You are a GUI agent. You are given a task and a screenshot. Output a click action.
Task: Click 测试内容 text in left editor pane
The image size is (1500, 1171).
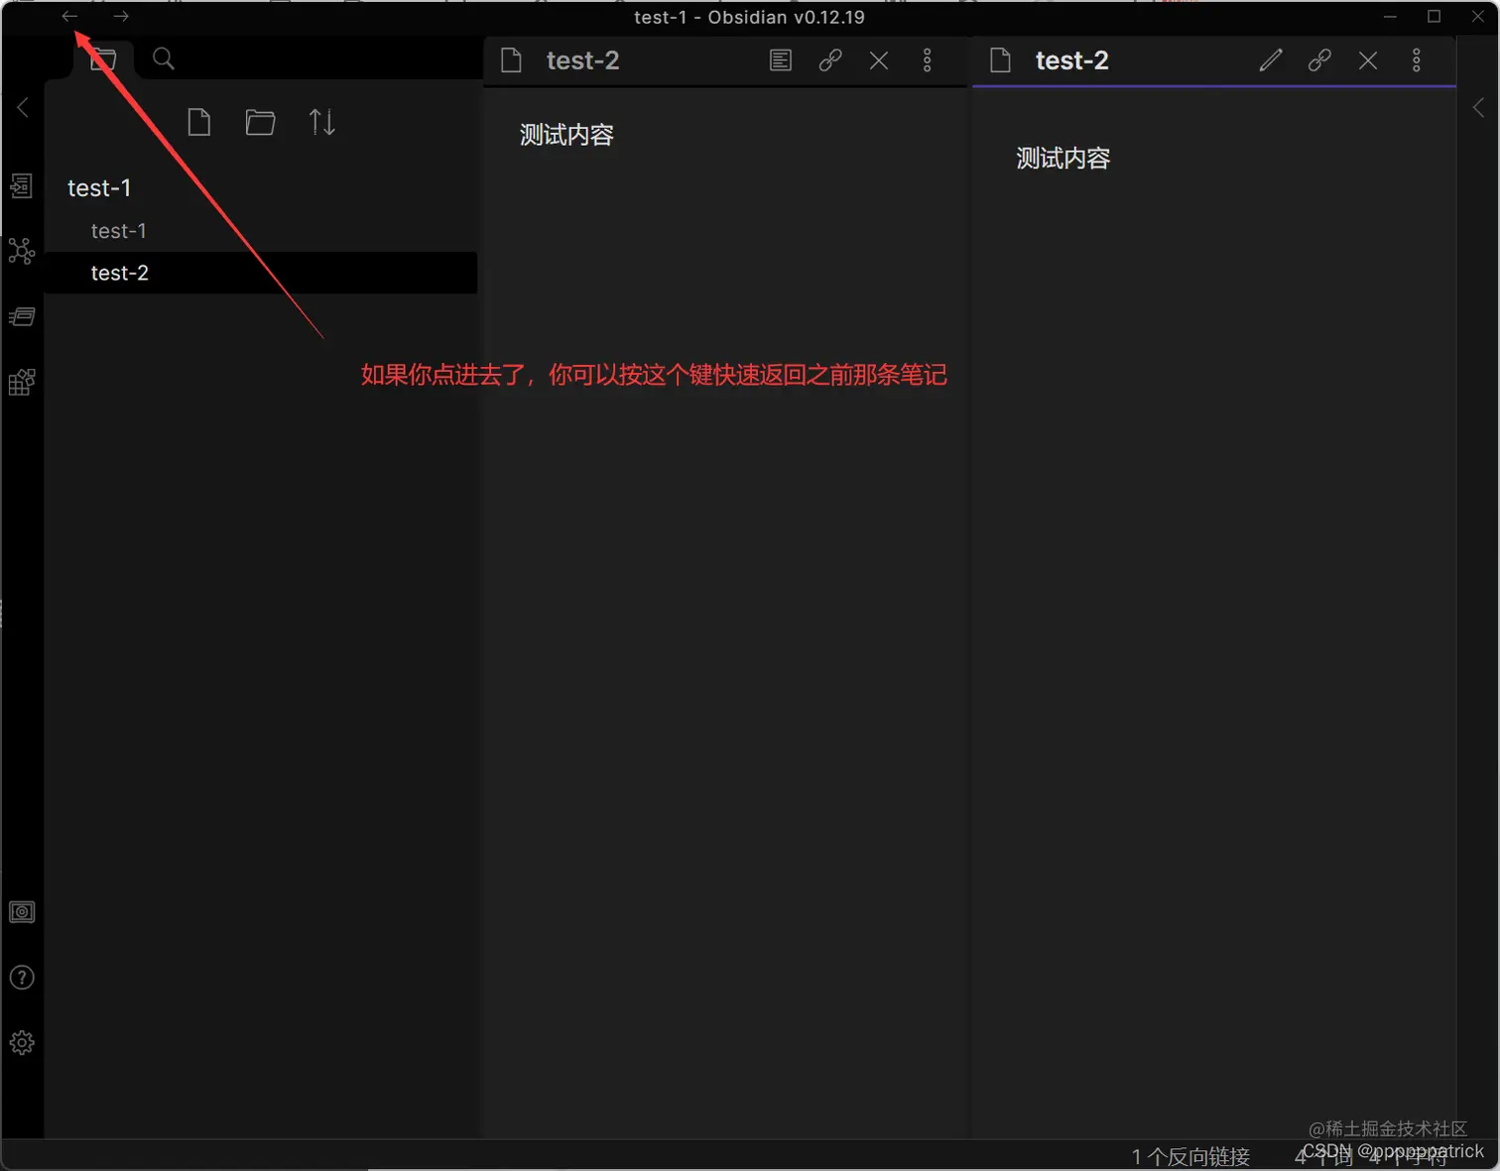pos(566,135)
